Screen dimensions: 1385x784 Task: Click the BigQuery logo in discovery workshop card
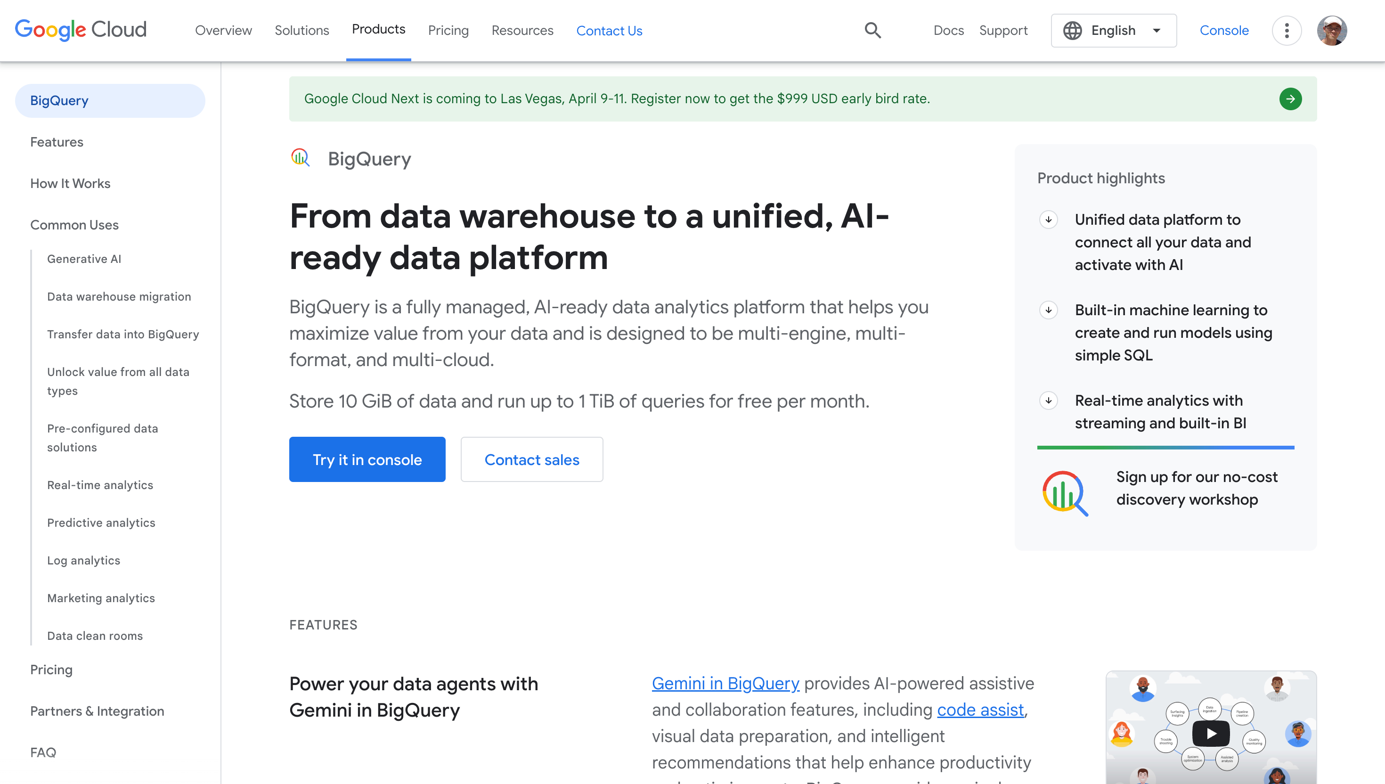point(1065,493)
